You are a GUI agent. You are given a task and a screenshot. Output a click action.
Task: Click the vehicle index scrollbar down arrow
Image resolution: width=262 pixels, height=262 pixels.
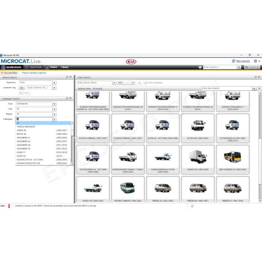[260, 200]
